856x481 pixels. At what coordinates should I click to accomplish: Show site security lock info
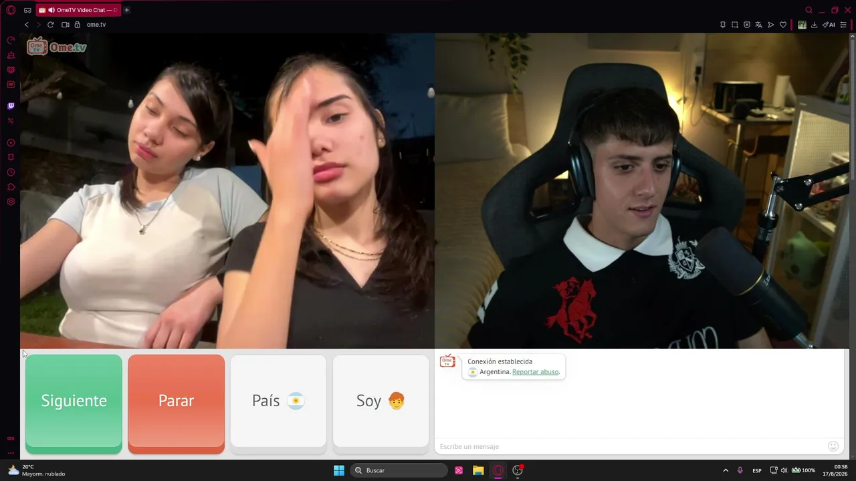[77, 25]
